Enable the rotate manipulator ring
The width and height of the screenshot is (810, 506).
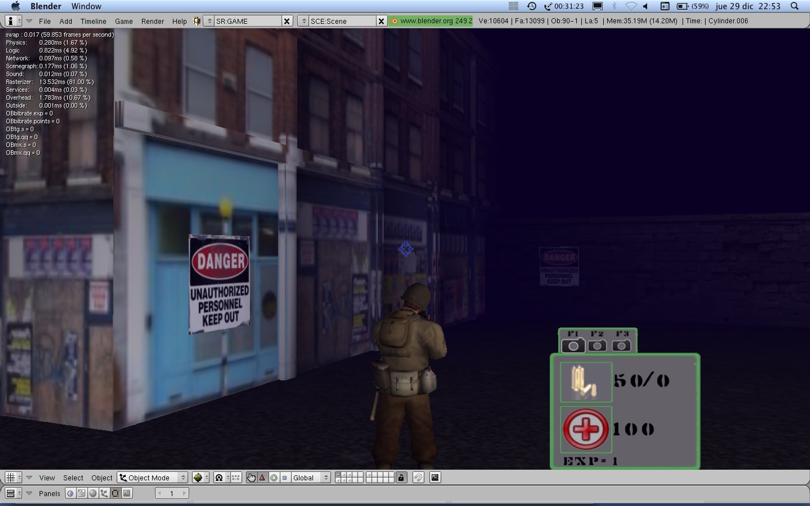click(274, 477)
